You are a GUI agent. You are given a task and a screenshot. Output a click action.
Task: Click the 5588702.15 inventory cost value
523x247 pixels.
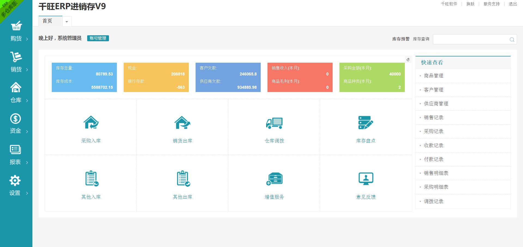(102, 87)
